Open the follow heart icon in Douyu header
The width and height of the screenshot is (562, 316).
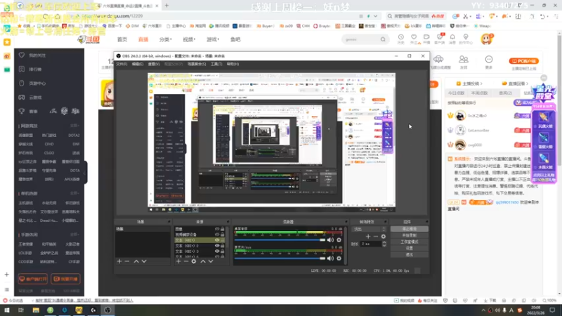(x=414, y=37)
